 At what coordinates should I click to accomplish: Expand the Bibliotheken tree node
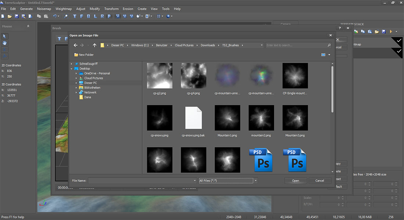[x=76, y=88]
